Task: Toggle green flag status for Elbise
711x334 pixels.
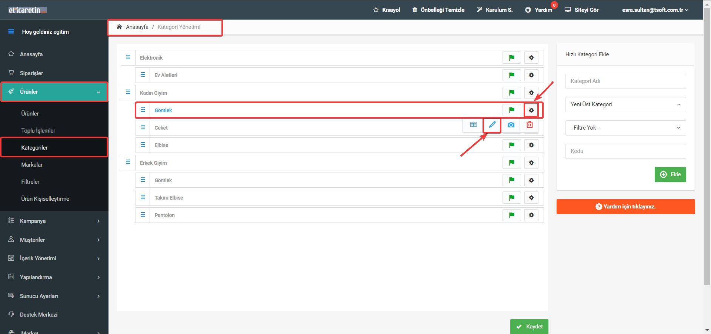Action: [511, 145]
